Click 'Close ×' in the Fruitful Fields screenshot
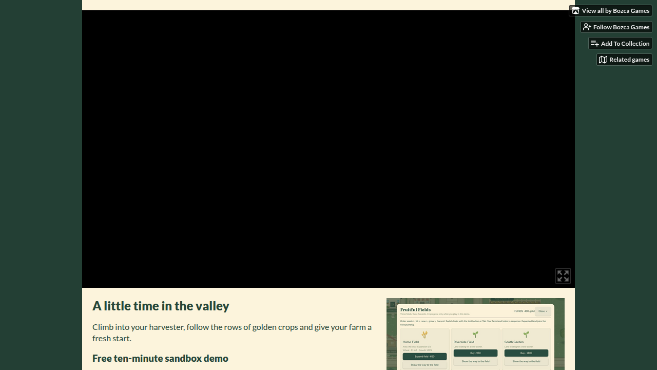657x370 pixels. coord(543,311)
